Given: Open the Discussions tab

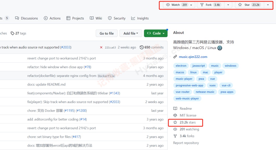Looking at the screenshot, I should (26, 18).
